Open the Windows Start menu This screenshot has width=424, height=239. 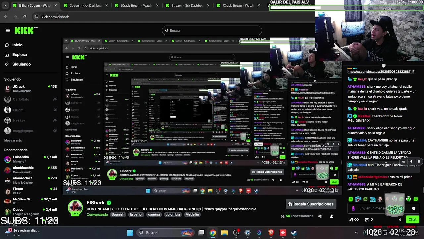point(130,233)
